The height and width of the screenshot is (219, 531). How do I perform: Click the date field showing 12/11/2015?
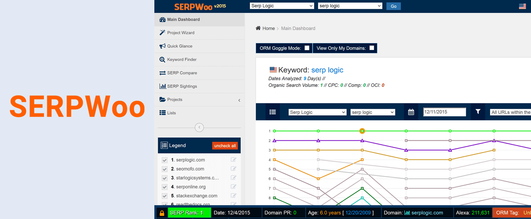click(x=445, y=112)
